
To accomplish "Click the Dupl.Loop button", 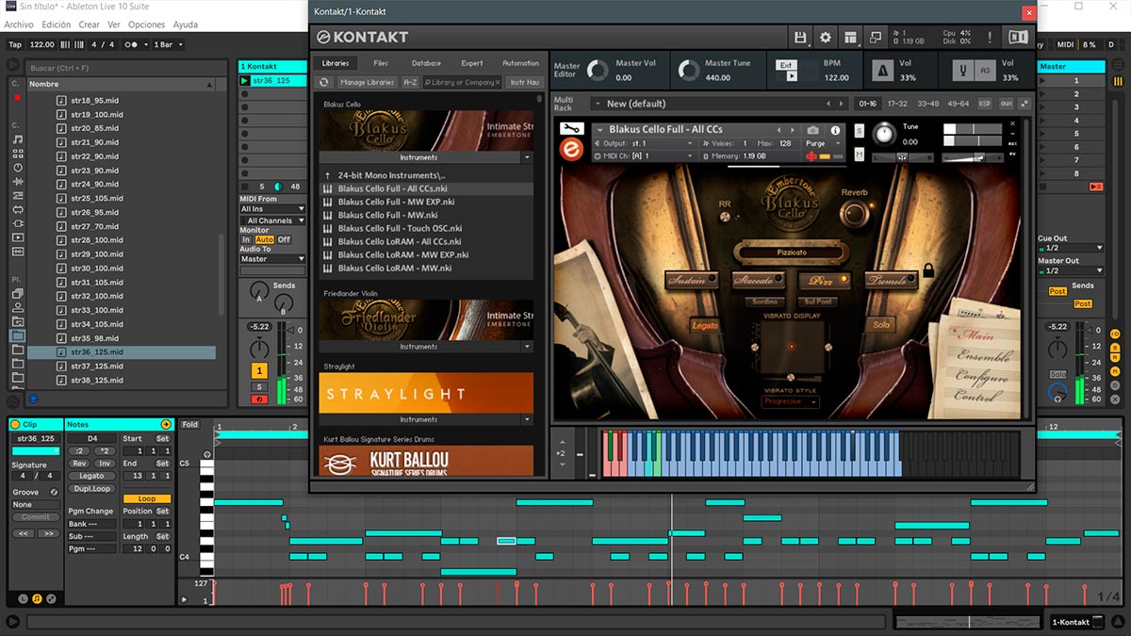I will coord(91,488).
